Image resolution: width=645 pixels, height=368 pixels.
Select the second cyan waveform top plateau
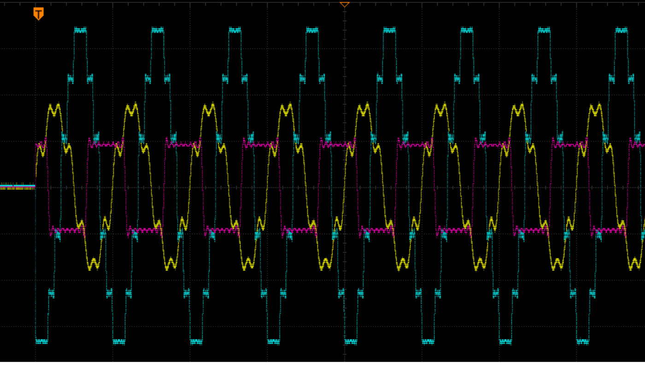[x=158, y=30]
